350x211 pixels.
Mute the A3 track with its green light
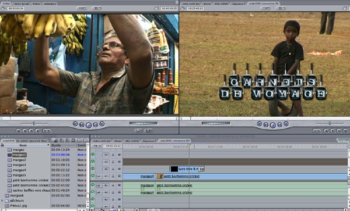(93, 199)
